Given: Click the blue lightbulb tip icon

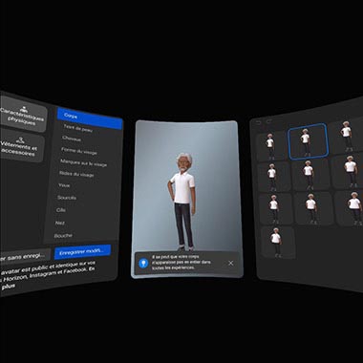Looking at the screenshot, I should pyautogui.click(x=143, y=263).
